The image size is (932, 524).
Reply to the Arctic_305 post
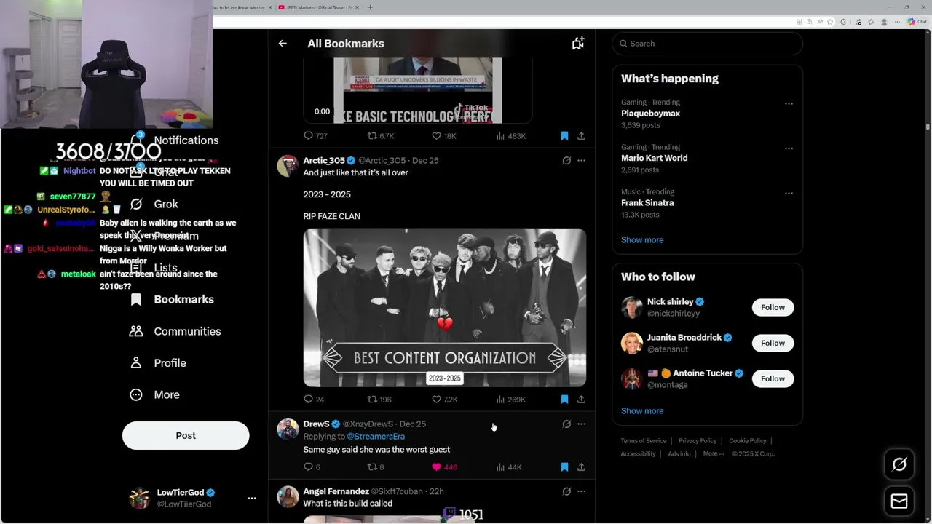coord(314,400)
